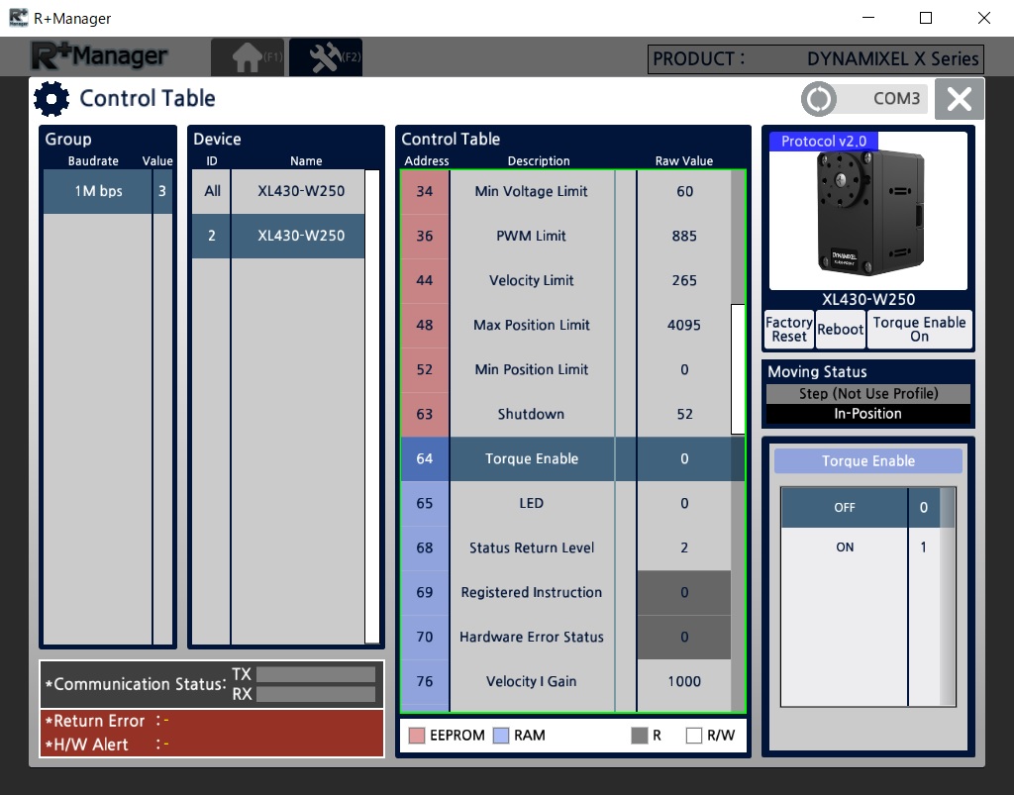Click the Step (Not Use Profile) status
Viewport: 1014px width, 795px height.
[x=868, y=394]
